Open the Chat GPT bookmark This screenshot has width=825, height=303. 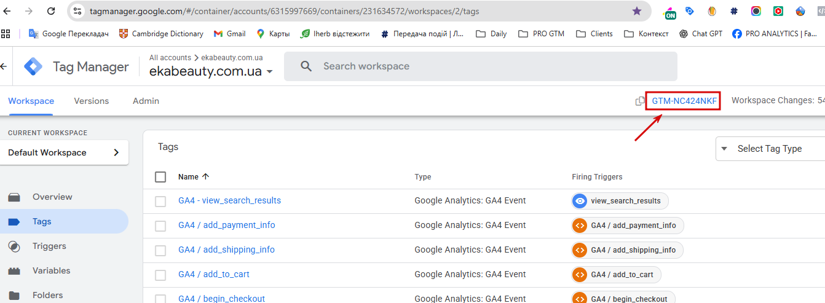tap(701, 34)
